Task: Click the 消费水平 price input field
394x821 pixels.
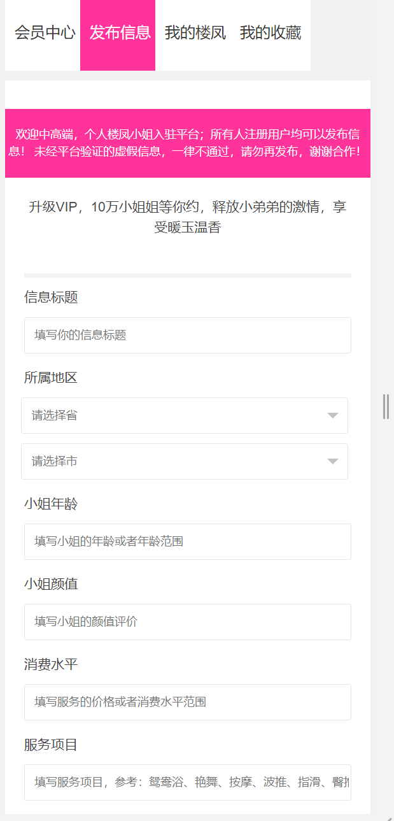Action: pyautogui.click(x=187, y=702)
